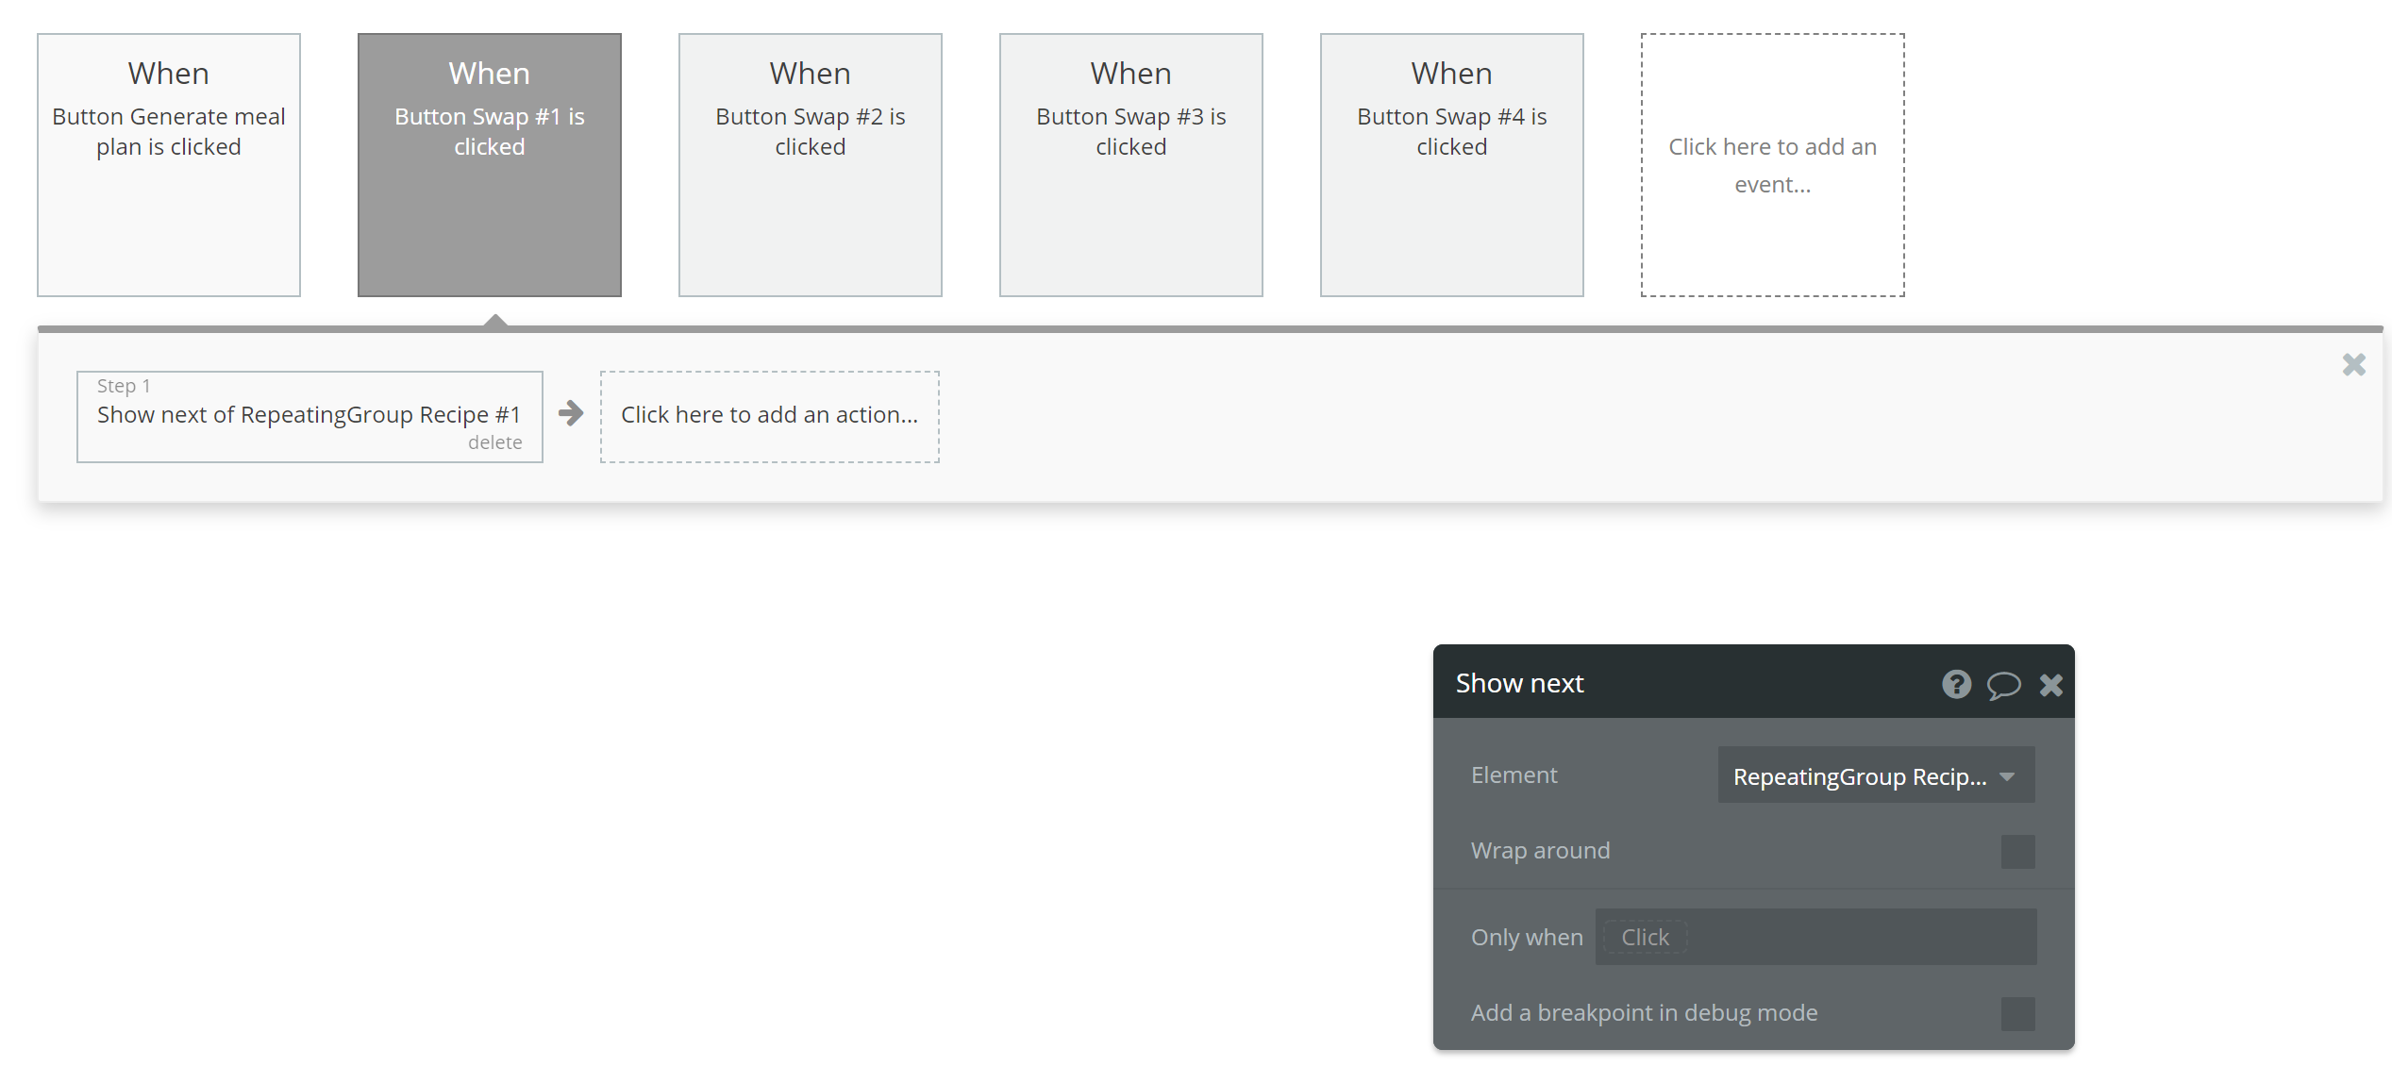Click here to add an event
Screen dimensions: 2392x1083
click(x=1773, y=165)
